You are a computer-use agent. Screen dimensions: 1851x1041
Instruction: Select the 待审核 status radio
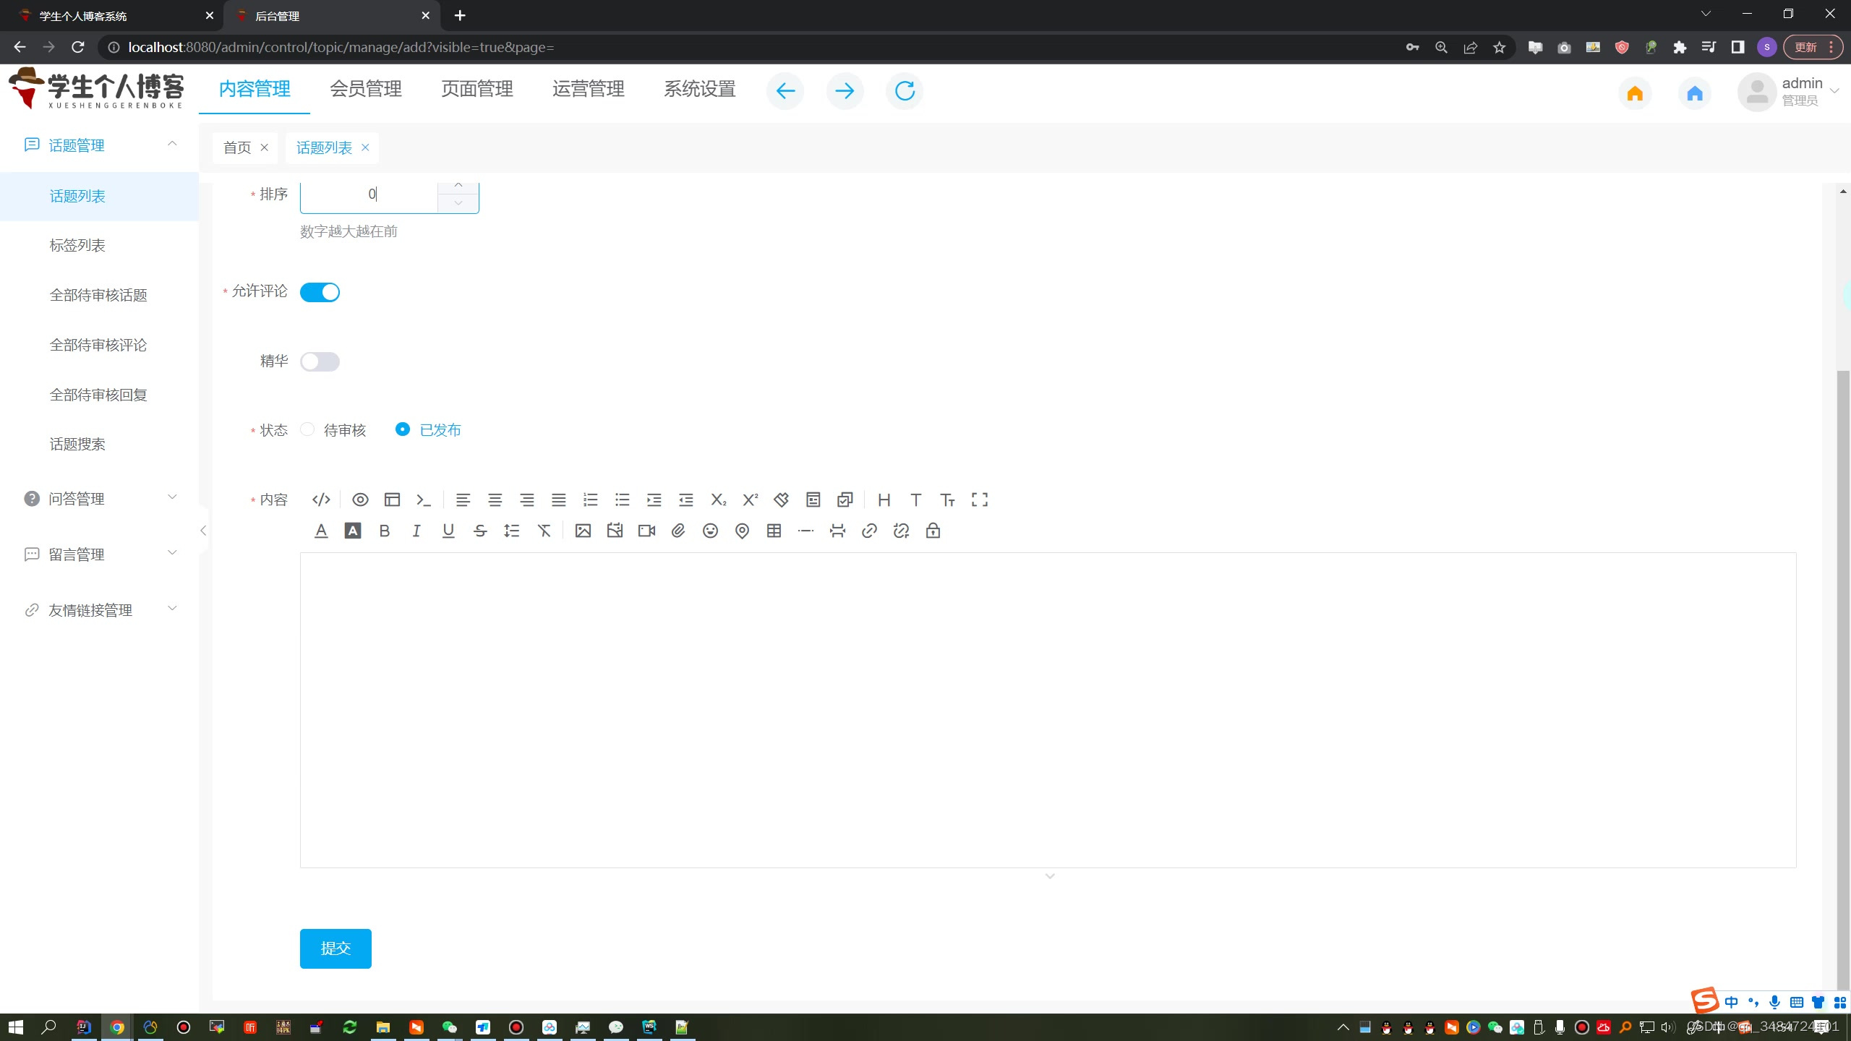coord(308,429)
